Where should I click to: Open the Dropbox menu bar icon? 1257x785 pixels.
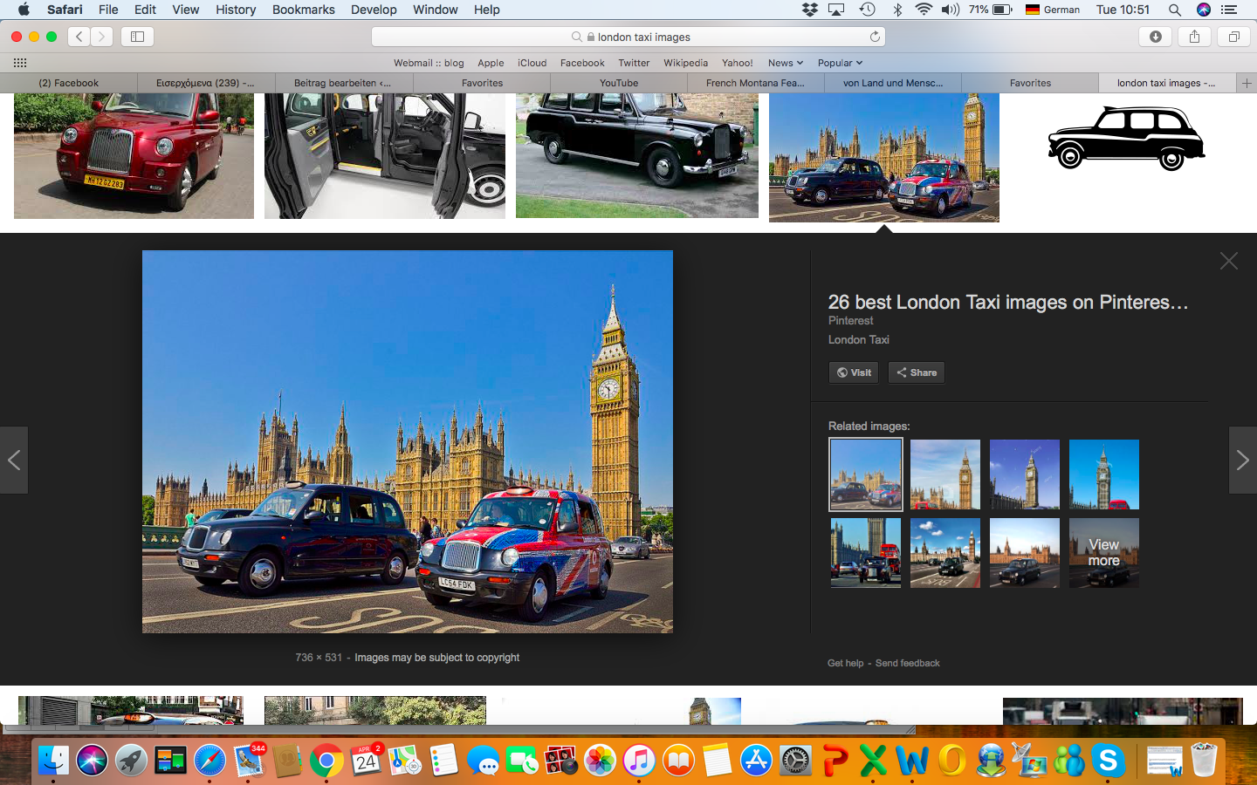coord(810,10)
